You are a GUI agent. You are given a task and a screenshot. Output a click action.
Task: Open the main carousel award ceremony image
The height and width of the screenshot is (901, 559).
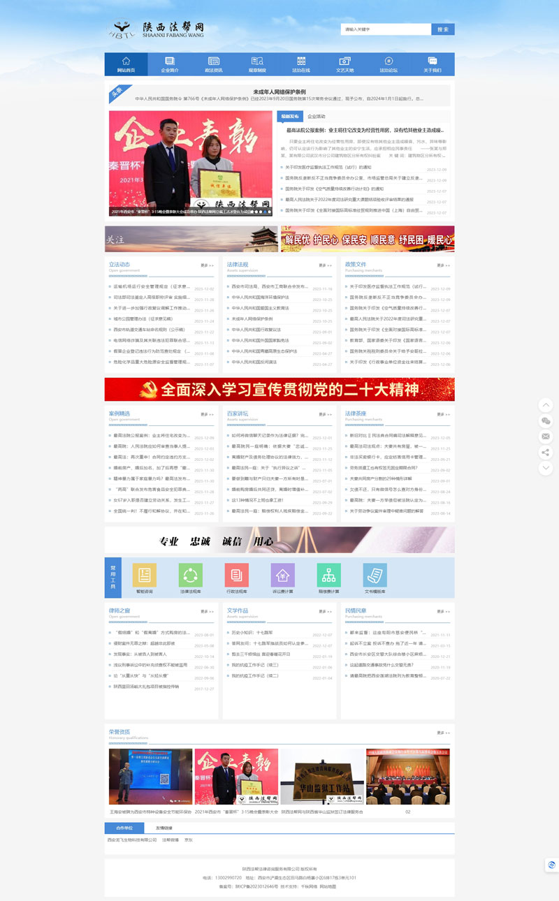[190, 163]
